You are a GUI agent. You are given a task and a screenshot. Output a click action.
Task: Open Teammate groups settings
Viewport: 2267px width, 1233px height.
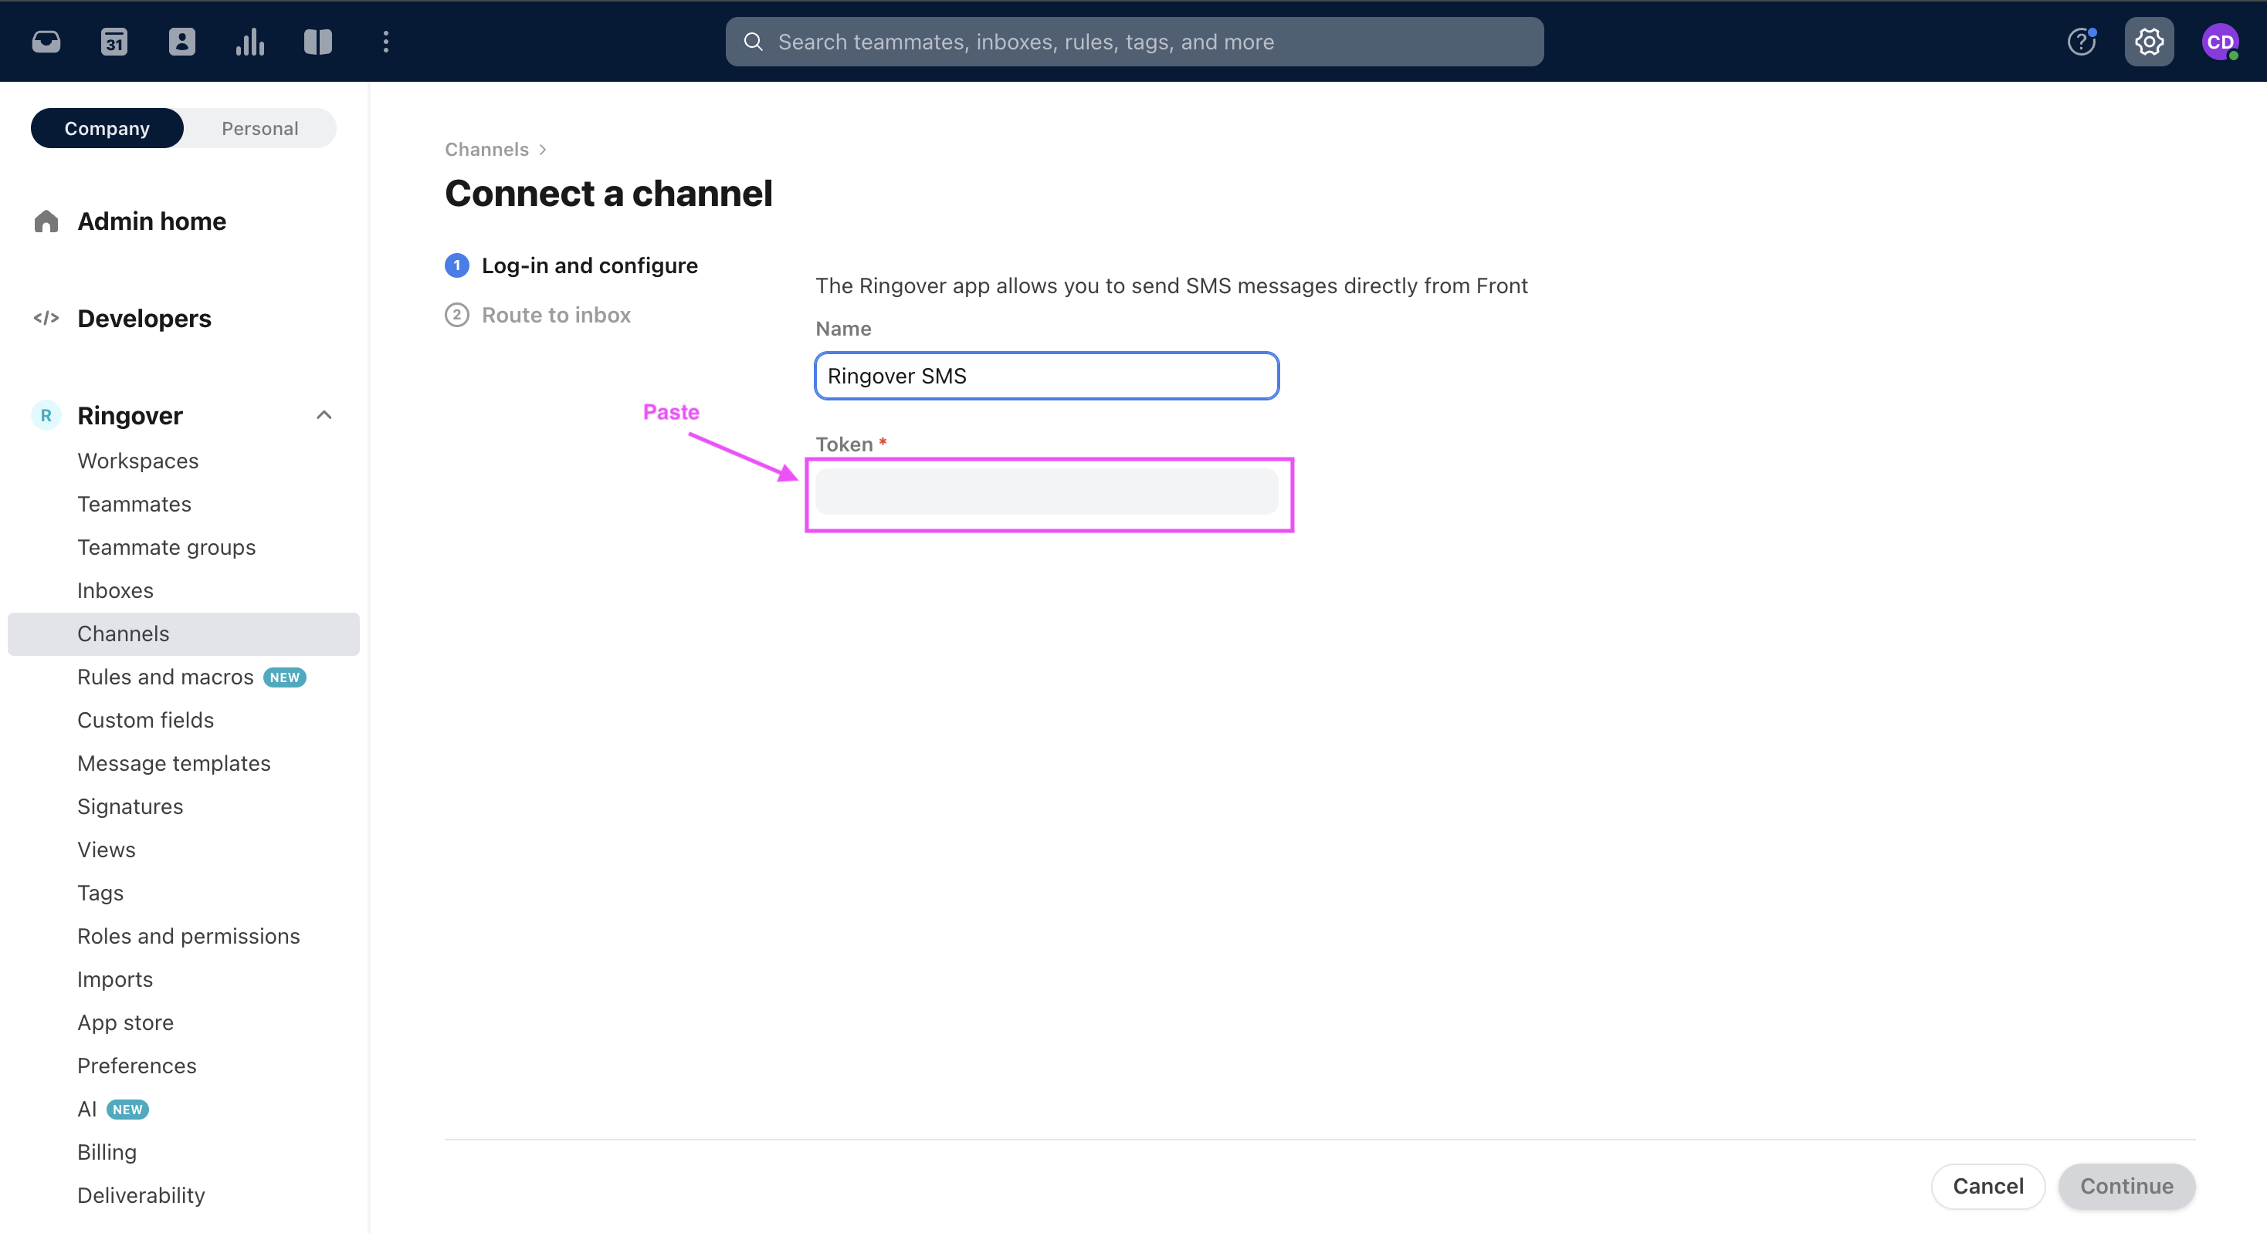[166, 547]
